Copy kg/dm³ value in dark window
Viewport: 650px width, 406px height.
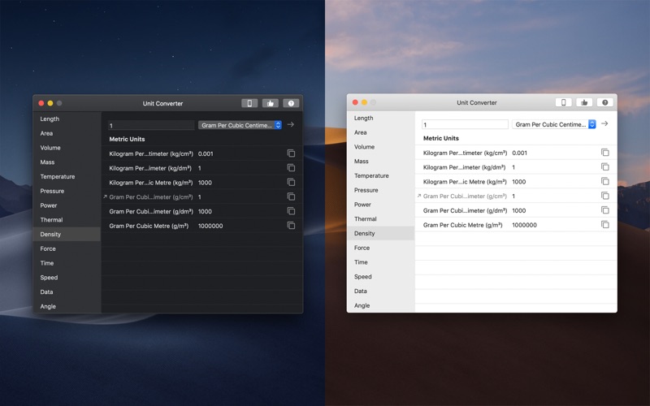291,168
